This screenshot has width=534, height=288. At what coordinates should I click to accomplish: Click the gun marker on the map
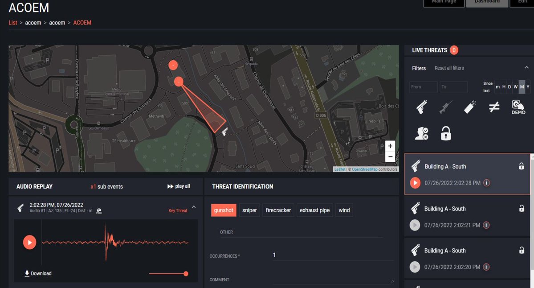click(225, 132)
